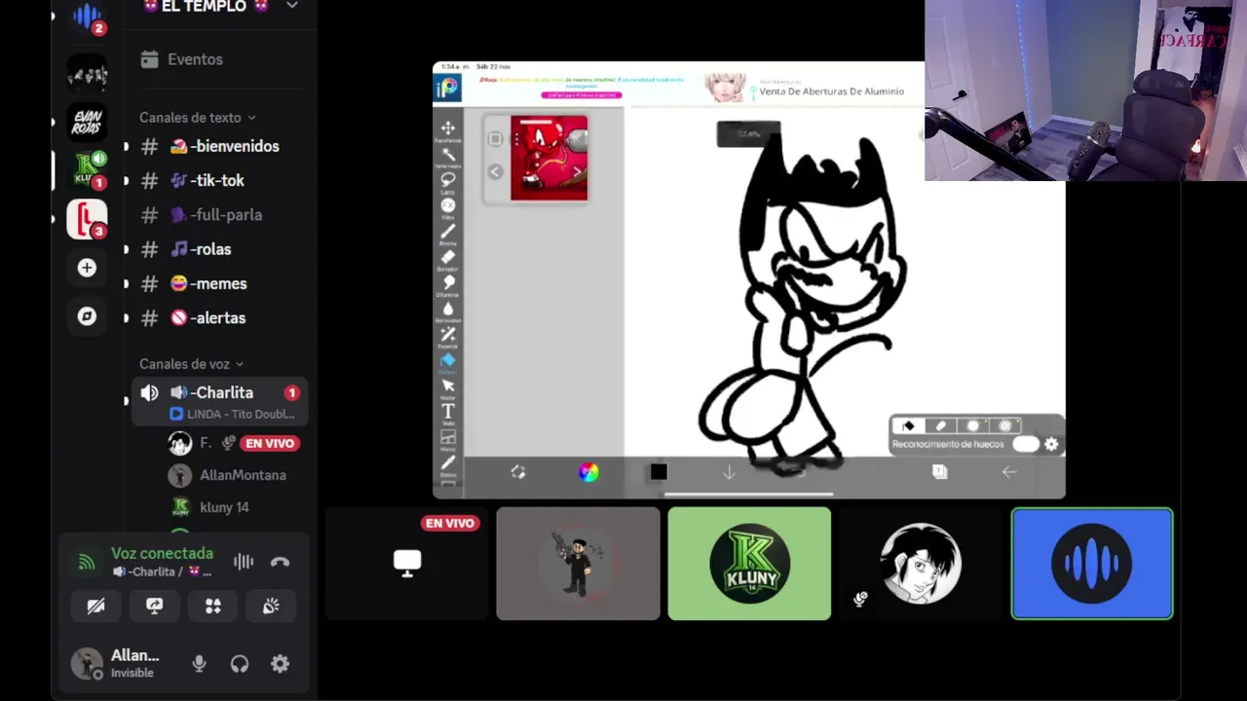1247x701 pixels.
Task: Select the Especial sparkle wand tool
Action: (x=448, y=335)
